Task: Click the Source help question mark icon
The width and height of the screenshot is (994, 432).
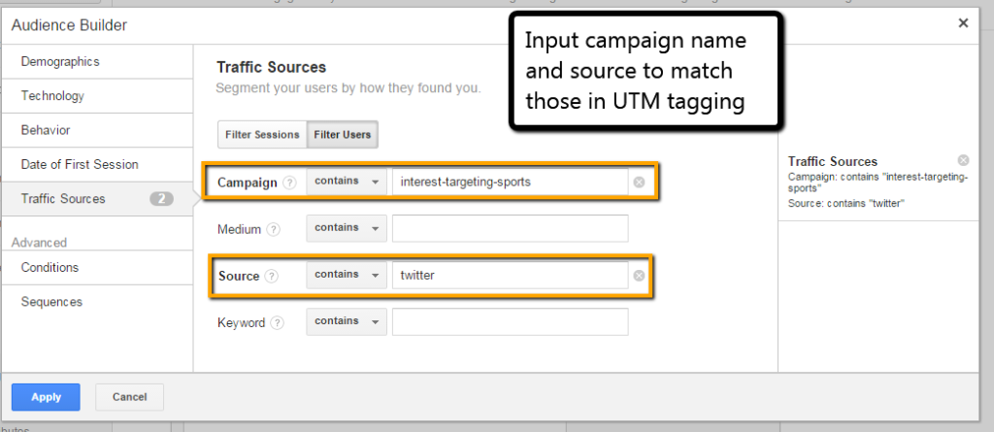Action: click(271, 276)
